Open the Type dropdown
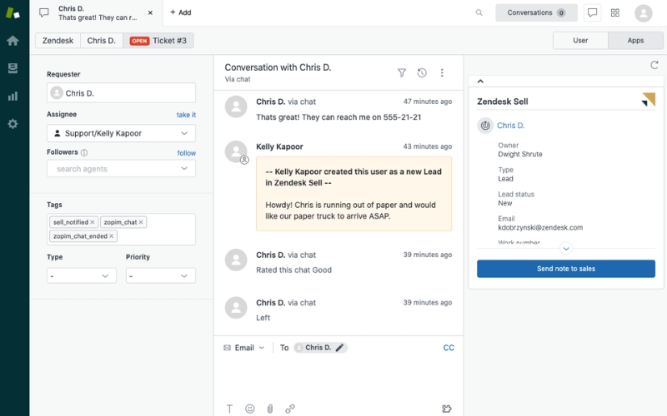 coord(81,276)
